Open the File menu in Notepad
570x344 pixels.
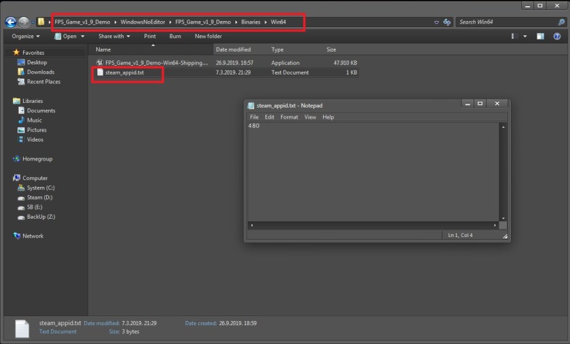(254, 117)
